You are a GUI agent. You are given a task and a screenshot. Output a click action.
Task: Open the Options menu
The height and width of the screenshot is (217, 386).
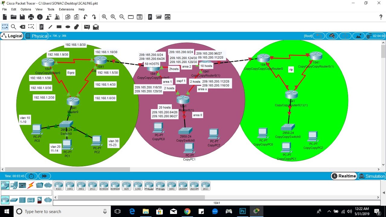click(26, 9)
